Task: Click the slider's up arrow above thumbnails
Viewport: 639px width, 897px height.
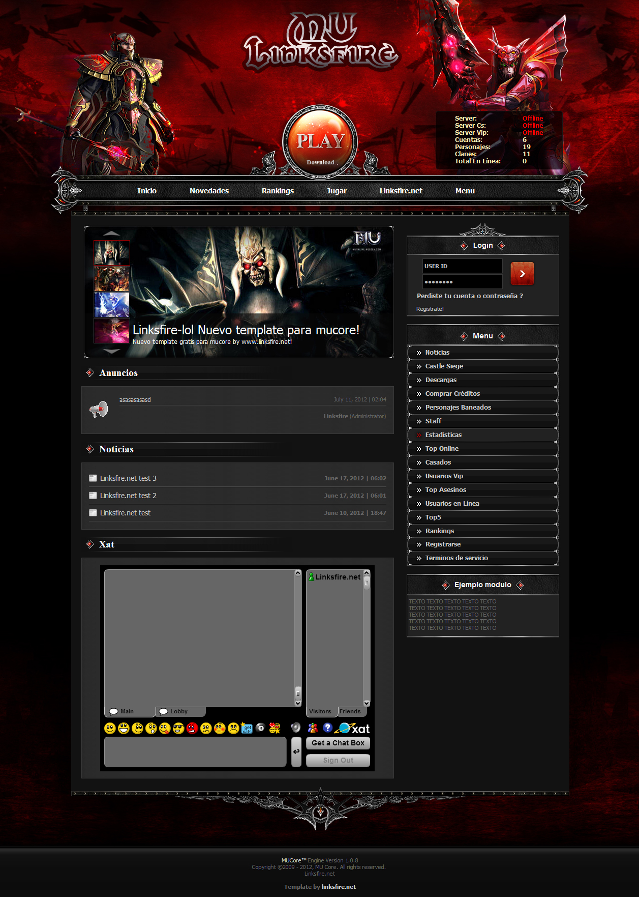Action: [x=111, y=234]
